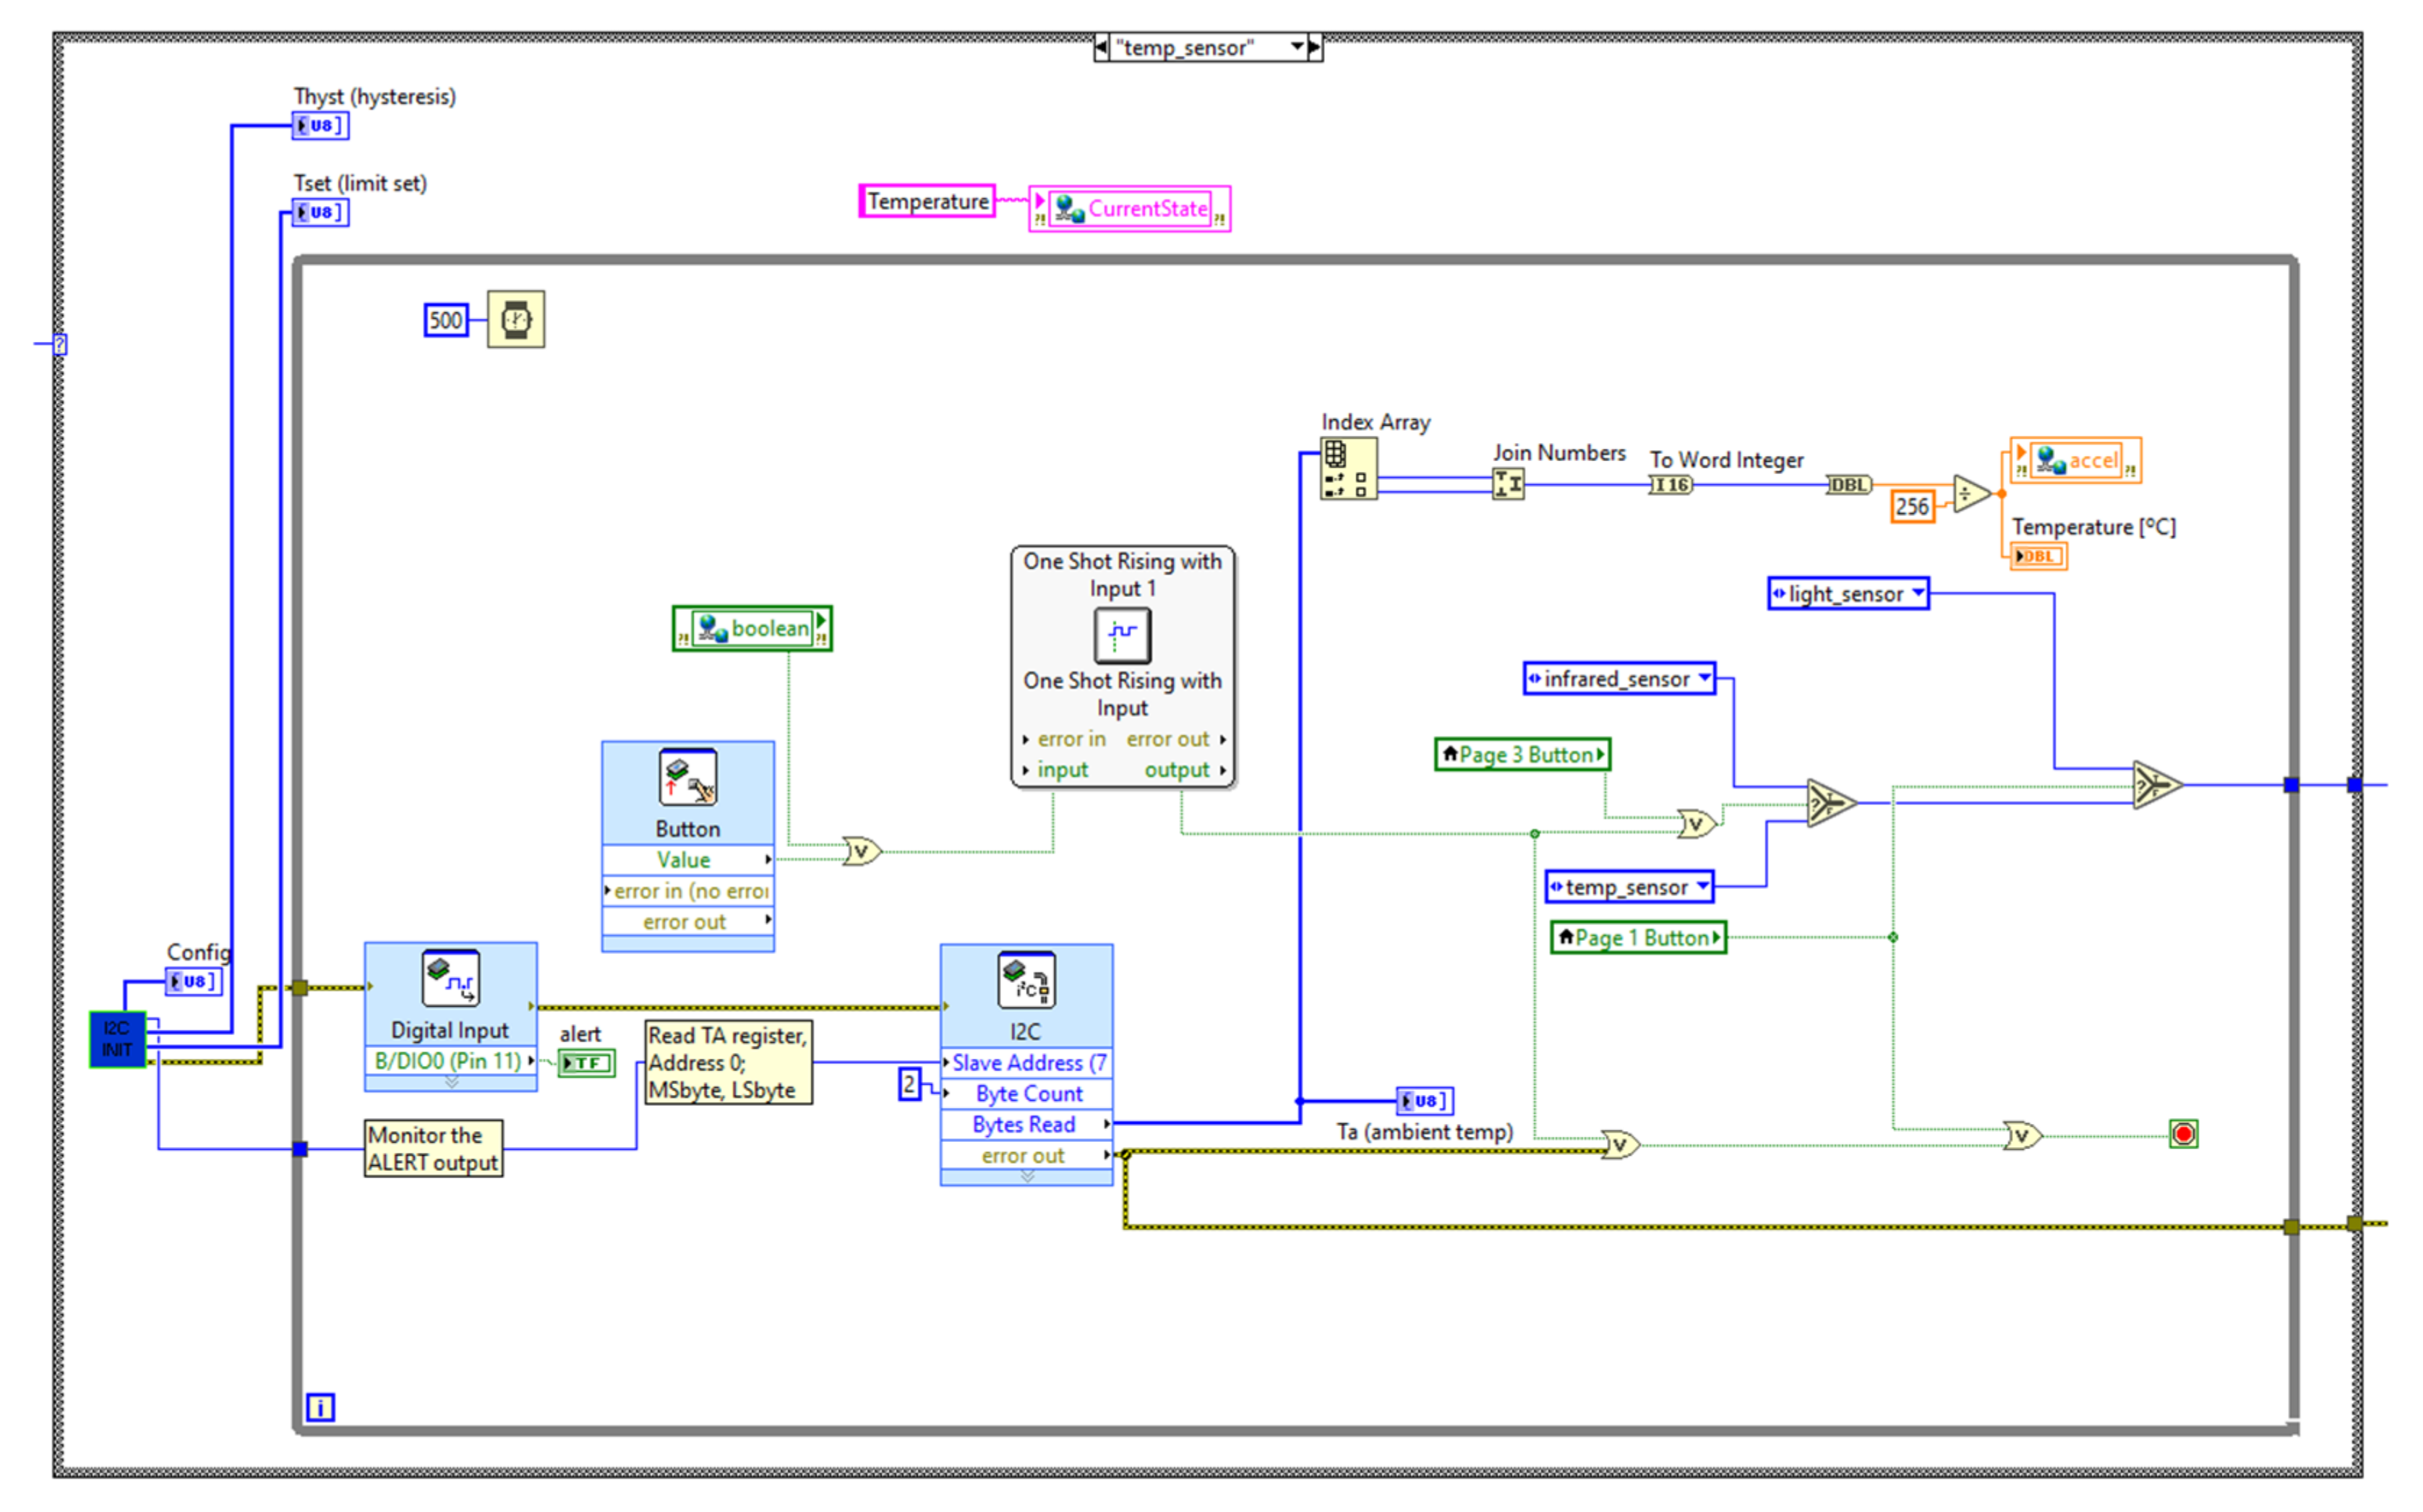The image size is (2423, 1512).
Task: Click the Wait (ms) timer icon
Action: pos(516,320)
